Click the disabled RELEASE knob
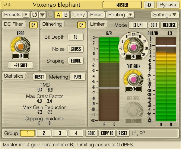Image resolution: width=181 pixels, height=149 pixels. [x=133, y=111]
